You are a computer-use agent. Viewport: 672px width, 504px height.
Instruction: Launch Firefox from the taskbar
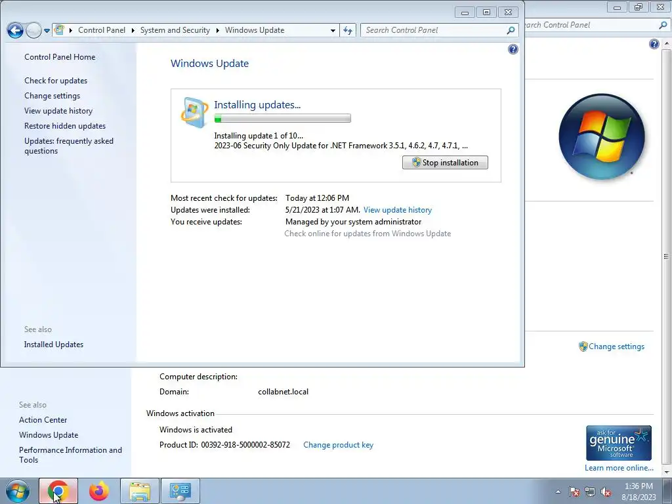point(99,491)
